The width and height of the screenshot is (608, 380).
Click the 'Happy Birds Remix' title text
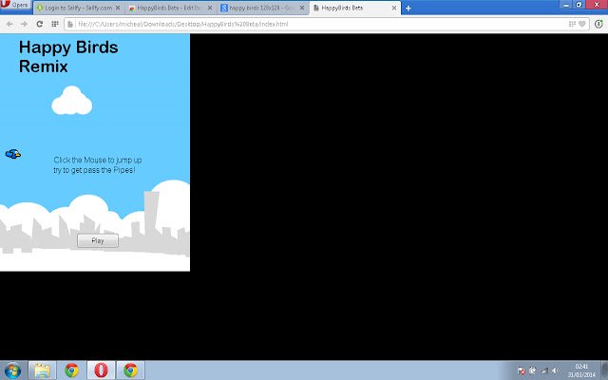click(x=68, y=57)
